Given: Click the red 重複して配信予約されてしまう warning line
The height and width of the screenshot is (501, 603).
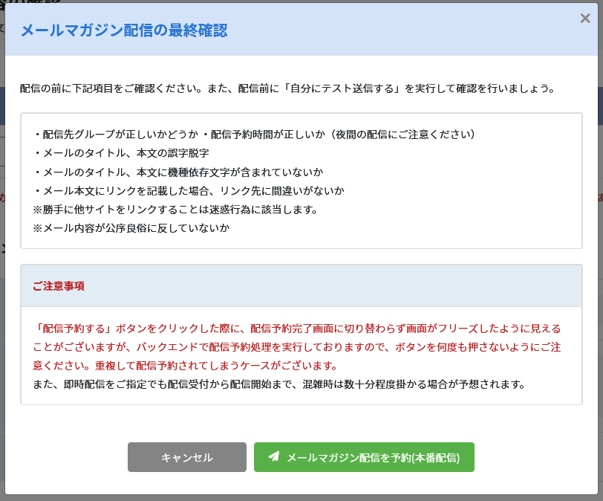Looking at the screenshot, I should tap(186, 366).
